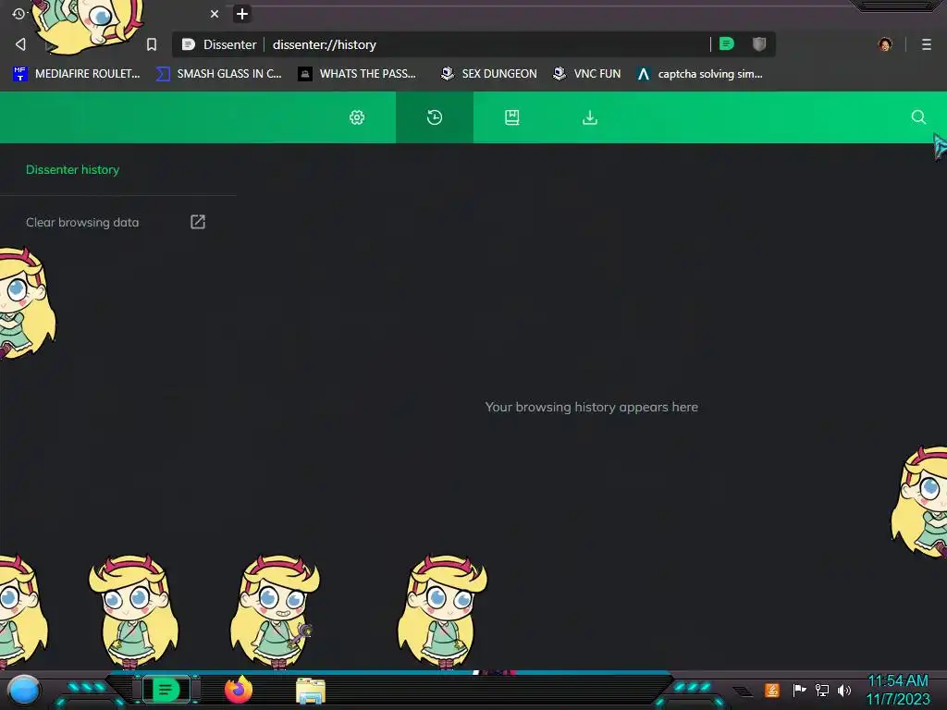This screenshot has height=710, width=947.
Task: Click the network tray icon
Action: [x=822, y=690]
